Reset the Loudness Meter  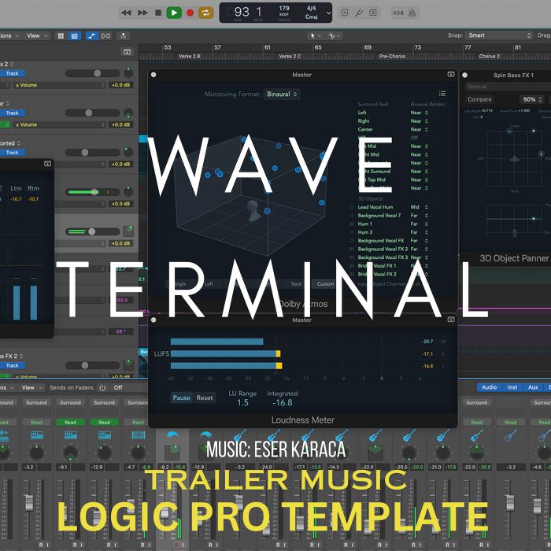pos(205,398)
